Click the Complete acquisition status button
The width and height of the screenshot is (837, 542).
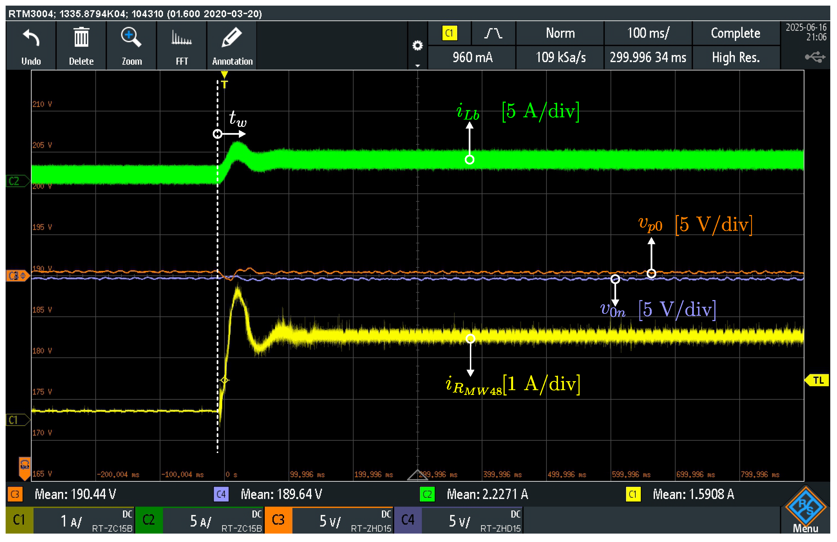(736, 33)
